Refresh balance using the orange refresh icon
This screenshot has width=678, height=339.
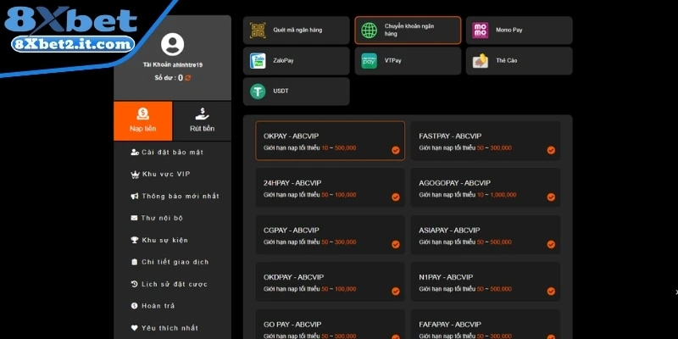[187, 78]
